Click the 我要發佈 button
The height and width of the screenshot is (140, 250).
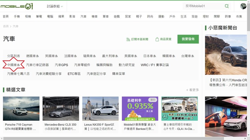pyautogui.click(x=188, y=39)
